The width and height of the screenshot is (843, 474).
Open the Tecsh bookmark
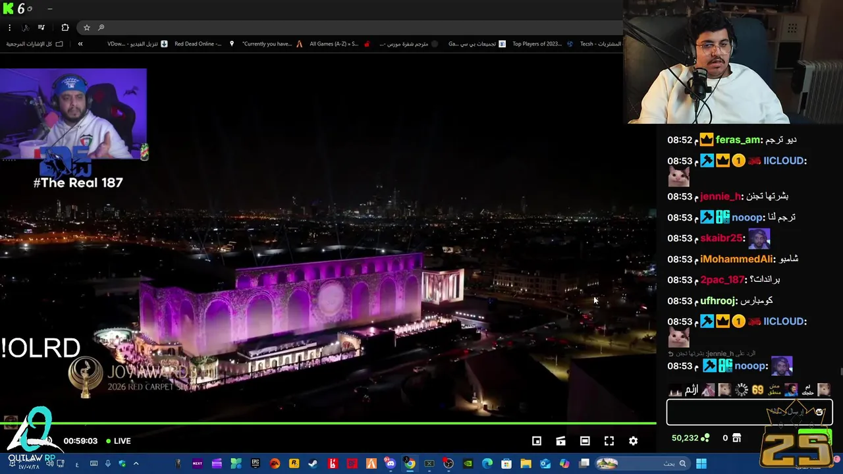tap(601, 44)
